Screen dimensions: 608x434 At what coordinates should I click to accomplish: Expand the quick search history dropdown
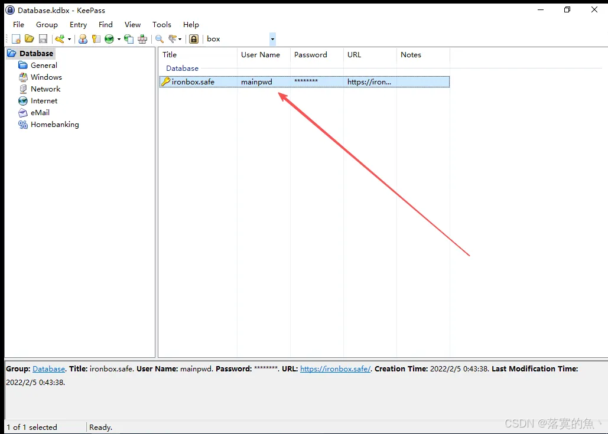(272, 39)
